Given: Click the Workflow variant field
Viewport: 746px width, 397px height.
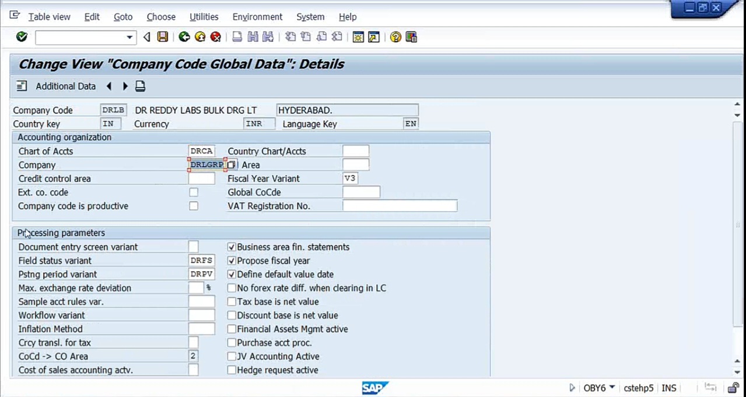Looking at the screenshot, I should [x=202, y=315].
